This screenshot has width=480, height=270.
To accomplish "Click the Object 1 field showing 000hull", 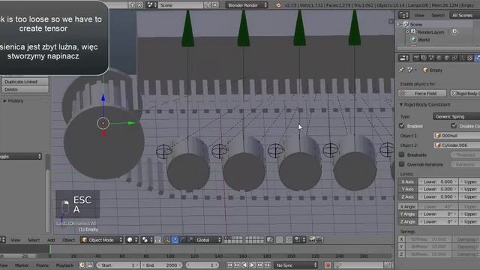I will click(457, 135).
